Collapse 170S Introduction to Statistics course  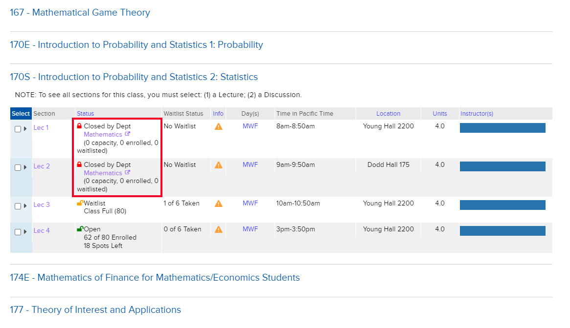134,77
